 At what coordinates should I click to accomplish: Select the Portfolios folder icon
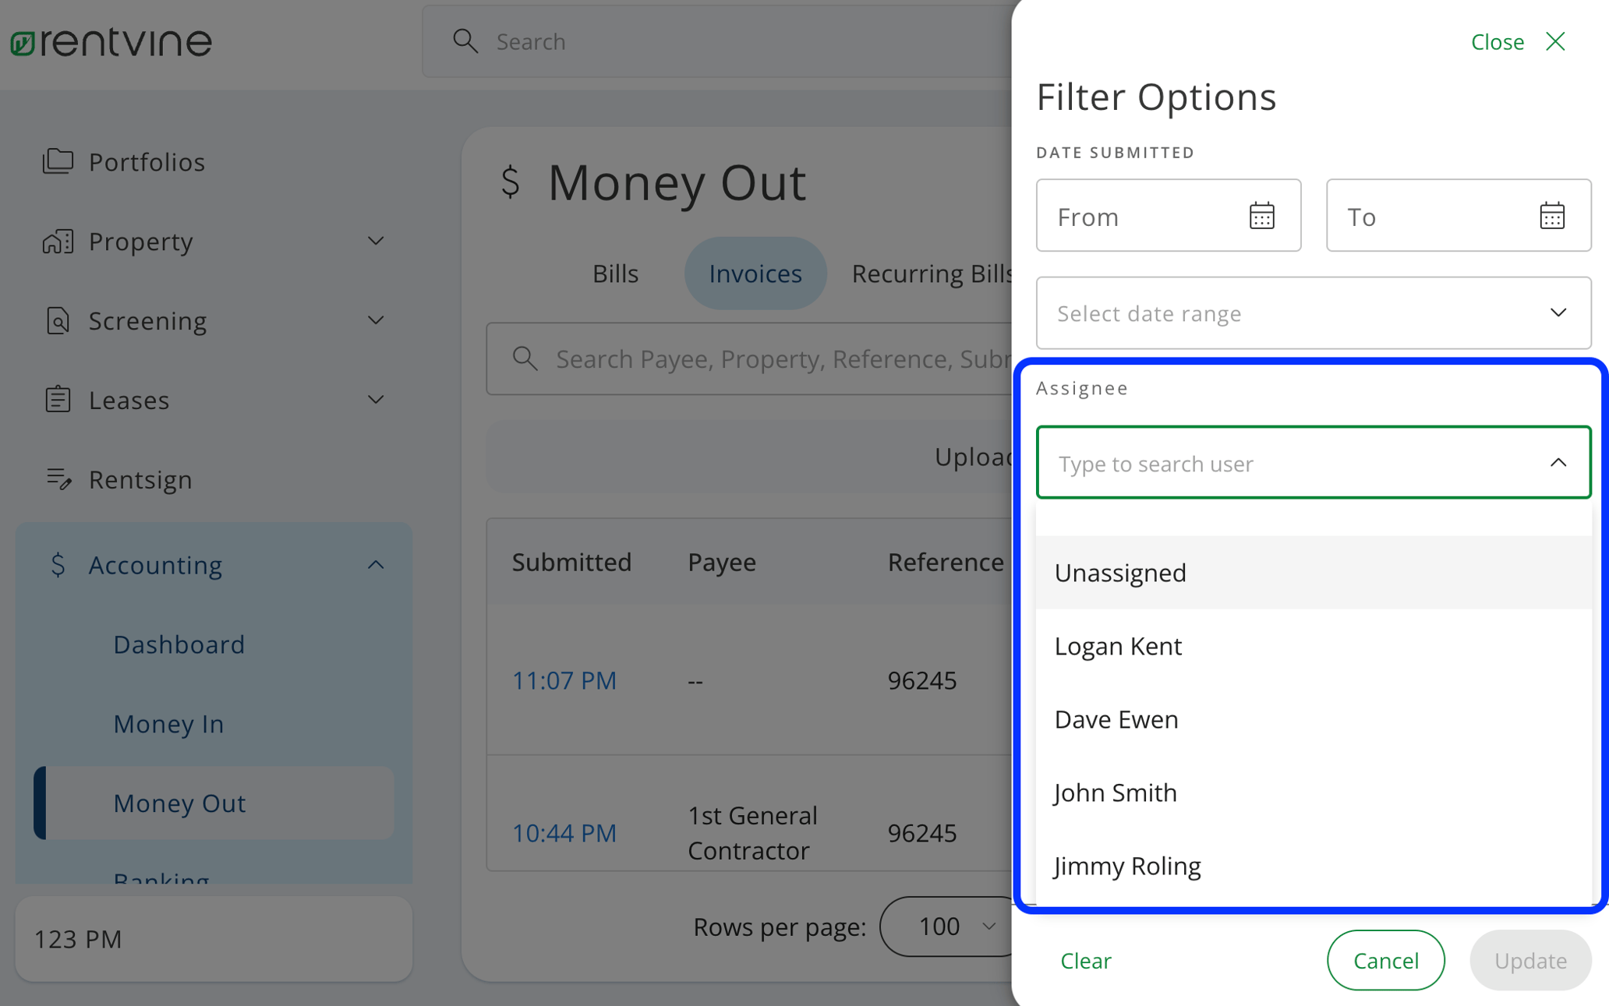tap(58, 161)
